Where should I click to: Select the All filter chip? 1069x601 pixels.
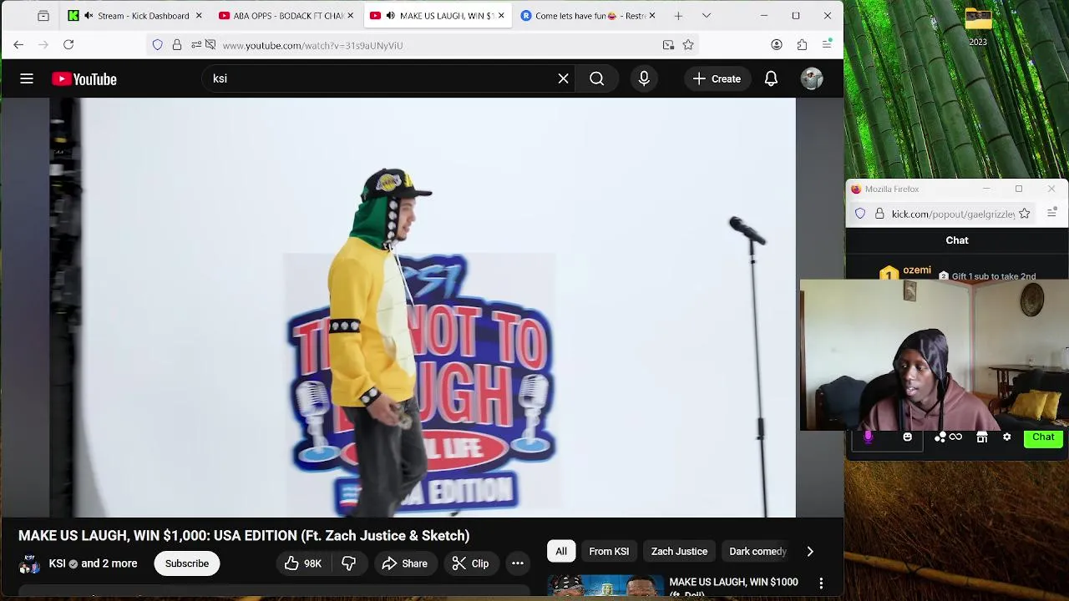pyautogui.click(x=561, y=551)
